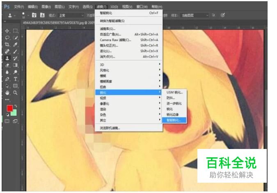Viewport: 277px width, 193px height.
Task: Set the red foreground color swatch
Action: 10,108
